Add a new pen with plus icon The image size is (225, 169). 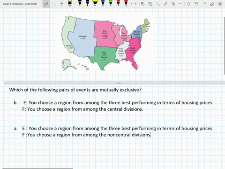(x=135, y=4)
